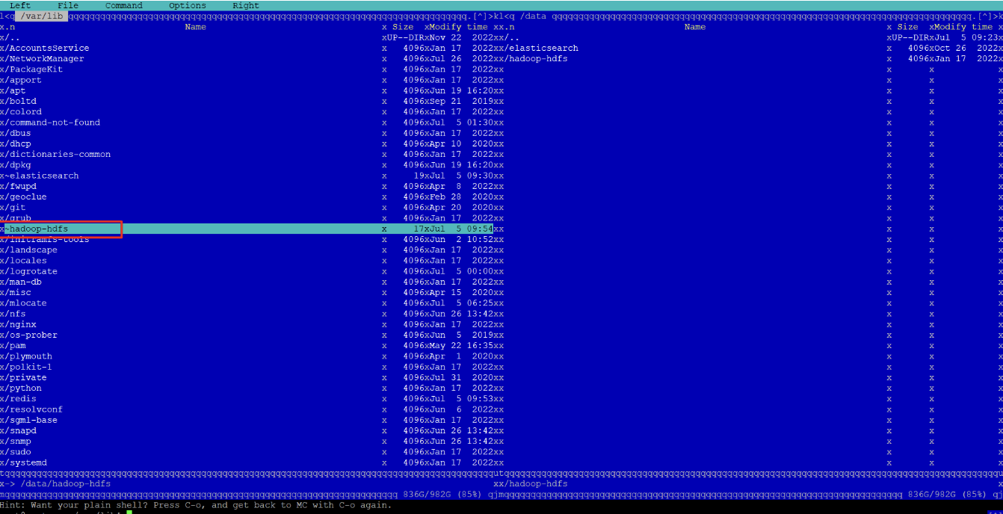Open the File menu
The height and width of the screenshot is (514, 1003).
coord(68,5)
